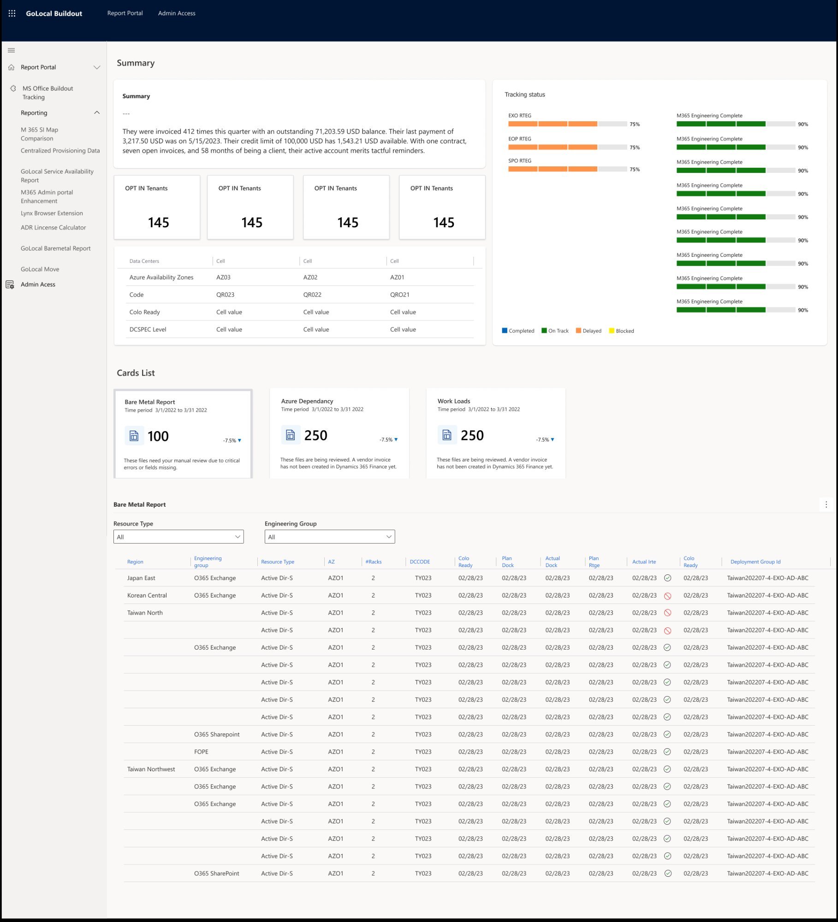The image size is (838, 922).
Task: Open the Engineering Group dropdown
Action: coord(329,537)
